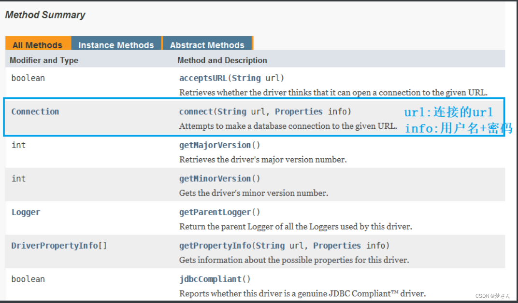
Task: Open the DriverPropertyInfo type link
Action: 55,246
